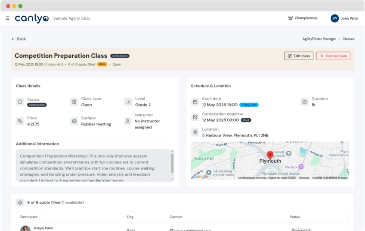Open the John Wick user menu

point(344,18)
